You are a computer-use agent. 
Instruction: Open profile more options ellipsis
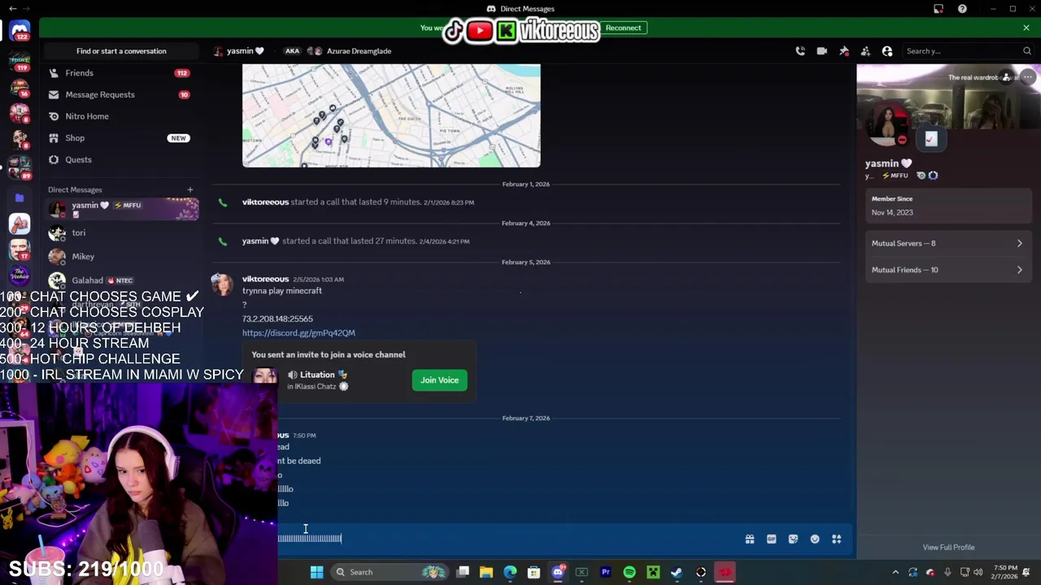click(1028, 77)
